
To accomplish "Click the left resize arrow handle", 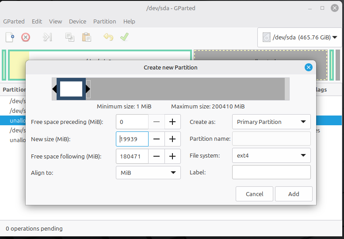I will coord(54,89).
